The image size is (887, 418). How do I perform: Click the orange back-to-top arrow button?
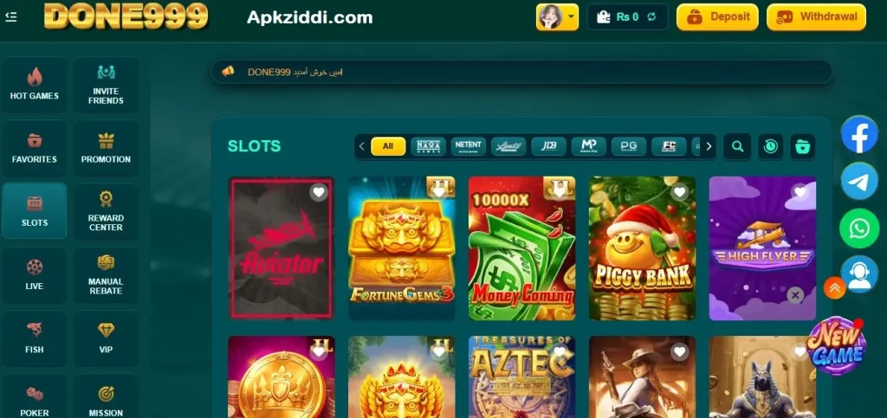[x=835, y=287]
